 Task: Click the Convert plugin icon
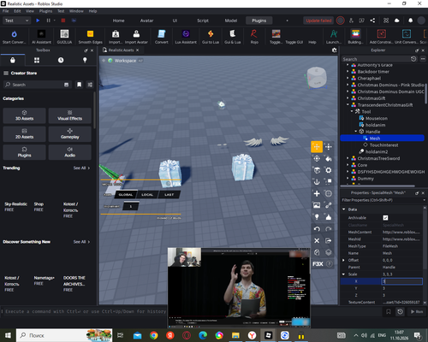(162, 34)
